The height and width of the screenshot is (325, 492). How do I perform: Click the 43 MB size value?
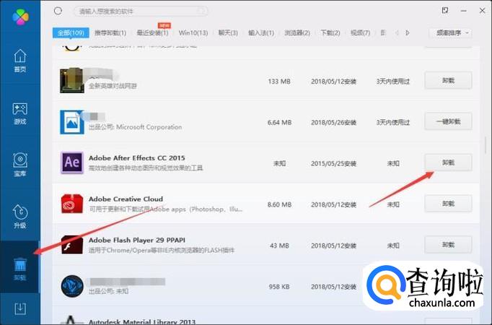click(x=279, y=246)
